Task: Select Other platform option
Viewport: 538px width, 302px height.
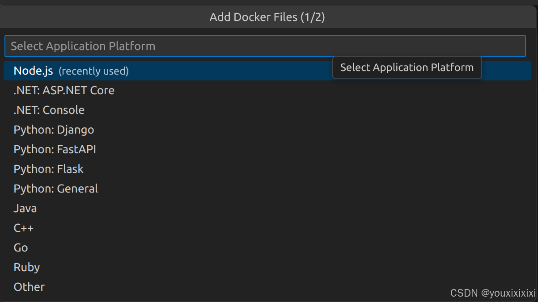Action: pyautogui.click(x=267, y=287)
